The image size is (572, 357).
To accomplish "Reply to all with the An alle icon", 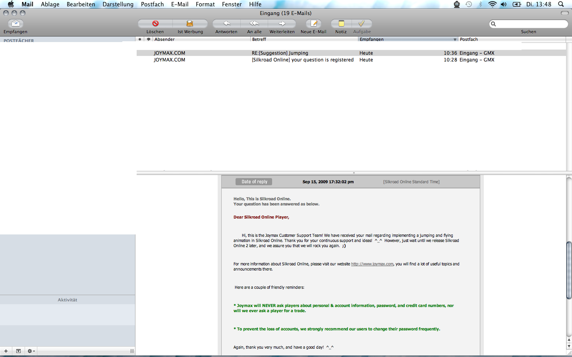I will coord(254,24).
